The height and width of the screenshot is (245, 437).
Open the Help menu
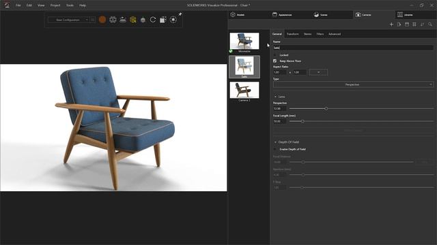pyautogui.click(x=83, y=5)
